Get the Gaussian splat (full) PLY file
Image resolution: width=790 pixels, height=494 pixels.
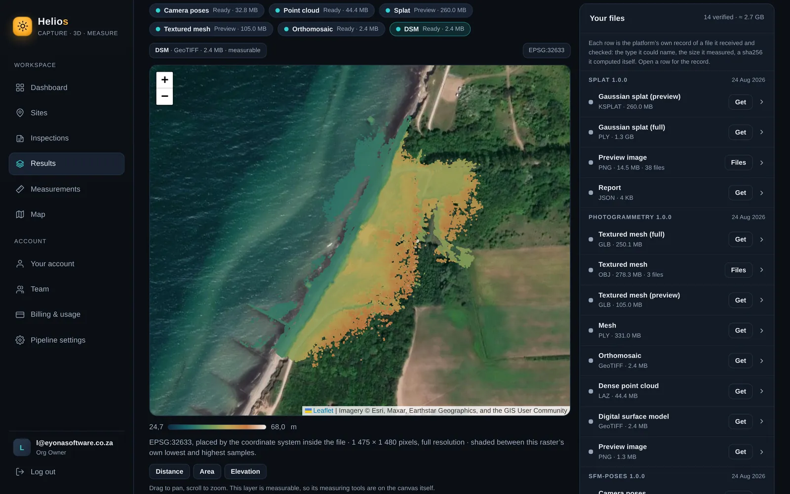coord(740,132)
